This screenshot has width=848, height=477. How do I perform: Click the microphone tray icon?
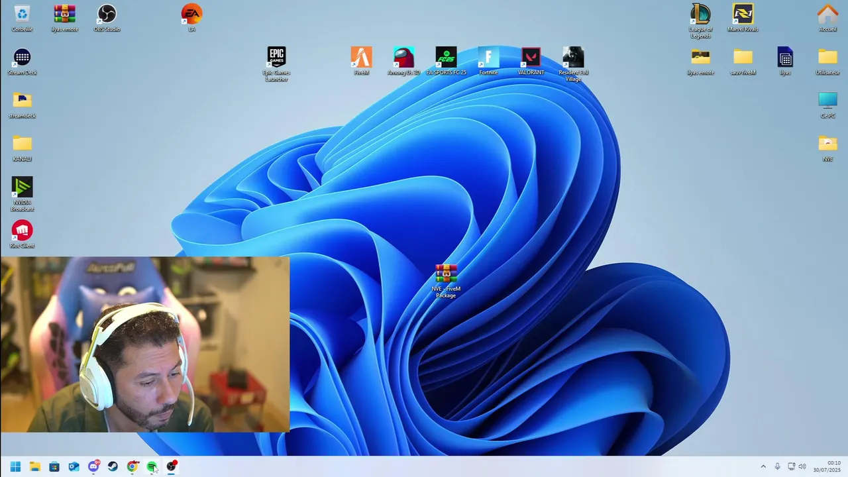(777, 466)
